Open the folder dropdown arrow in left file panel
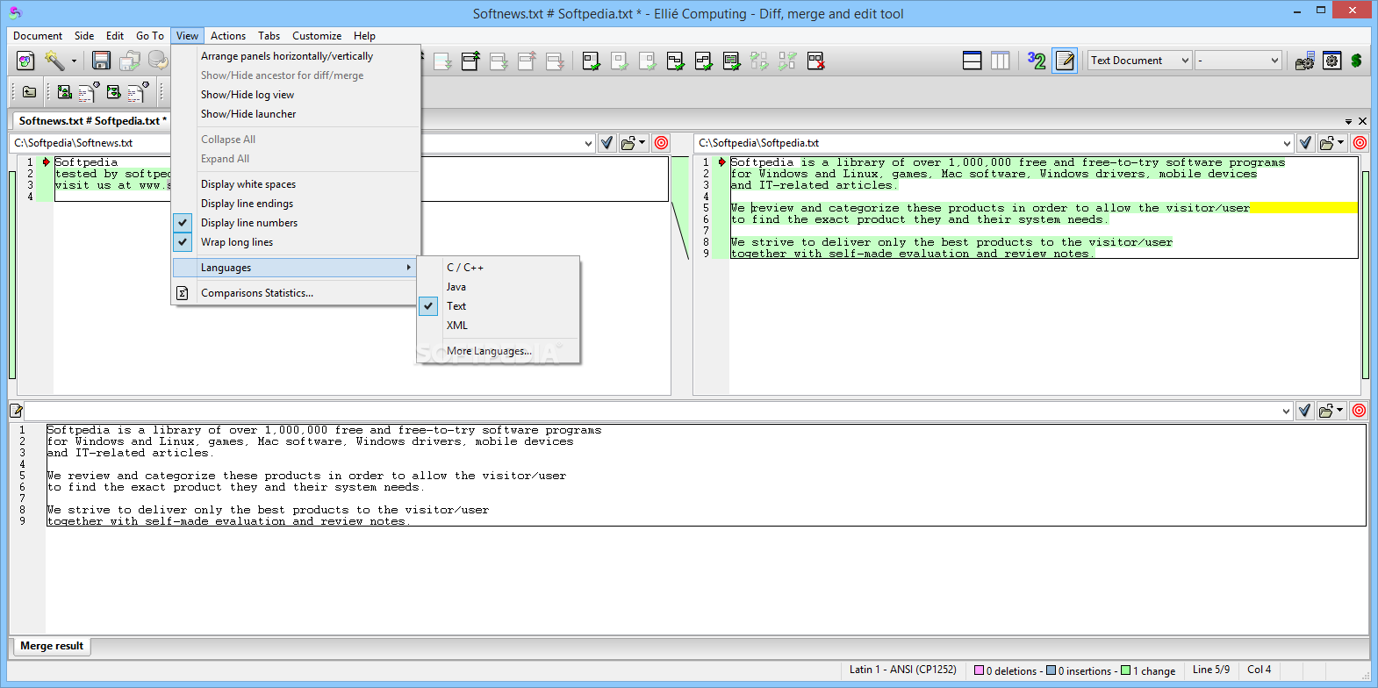 pyautogui.click(x=642, y=143)
